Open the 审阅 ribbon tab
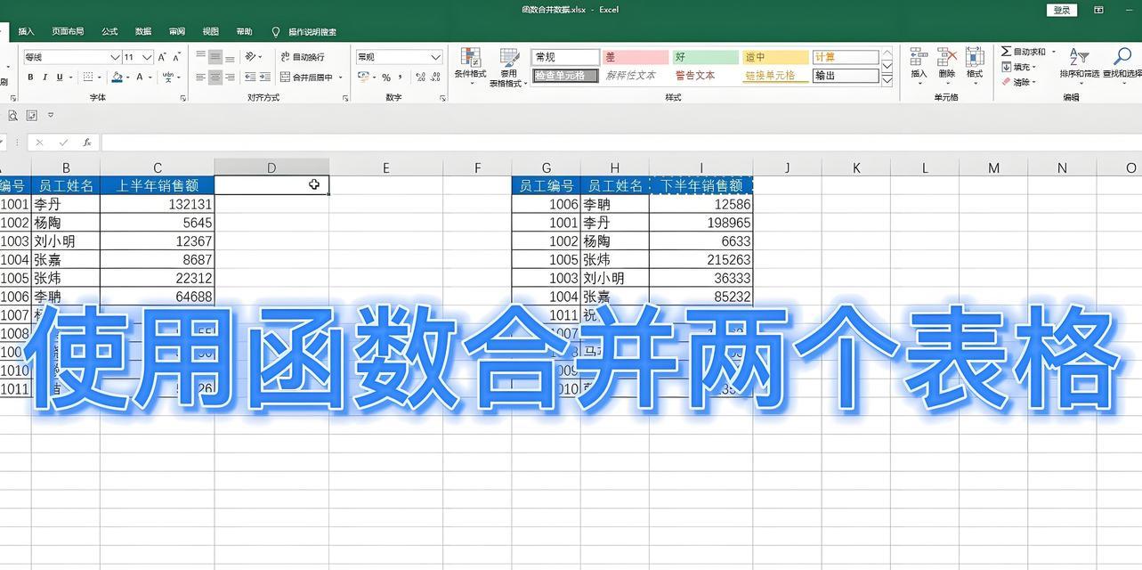This screenshot has width=1142, height=570. [177, 31]
